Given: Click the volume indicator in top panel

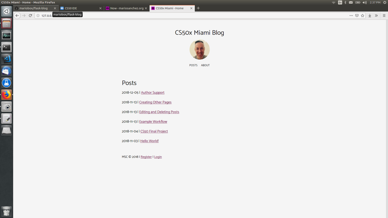Looking at the screenshot, I should [x=364, y=2].
